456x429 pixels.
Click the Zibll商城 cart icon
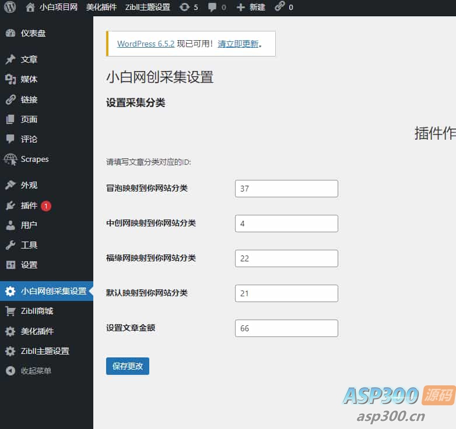tap(10, 311)
